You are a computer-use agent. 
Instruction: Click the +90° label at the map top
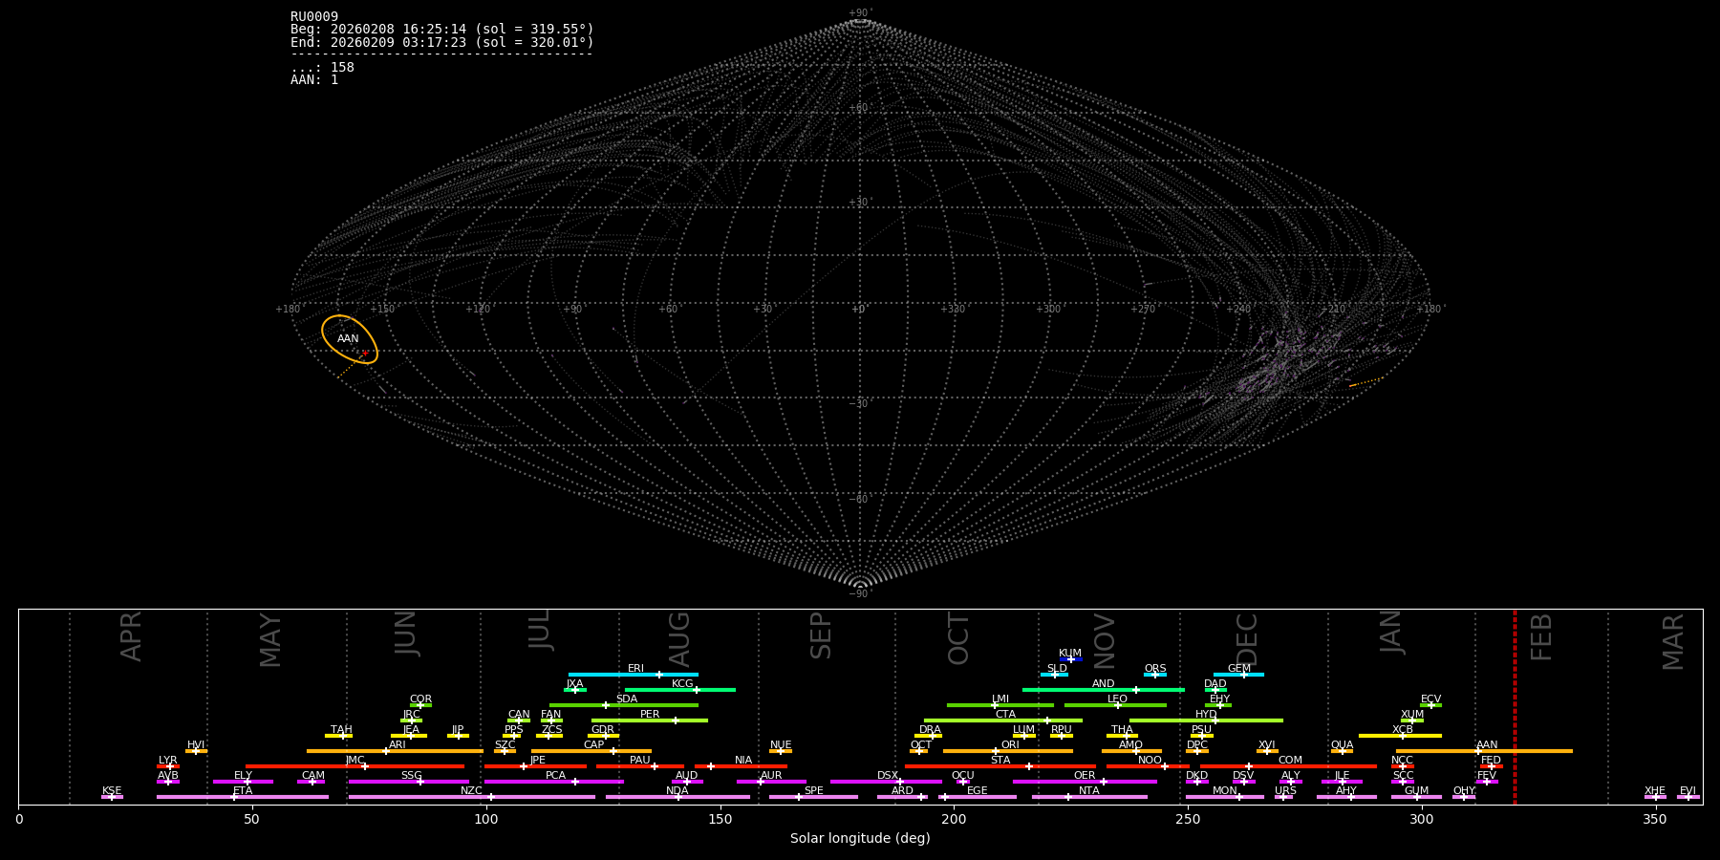(x=860, y=13)
